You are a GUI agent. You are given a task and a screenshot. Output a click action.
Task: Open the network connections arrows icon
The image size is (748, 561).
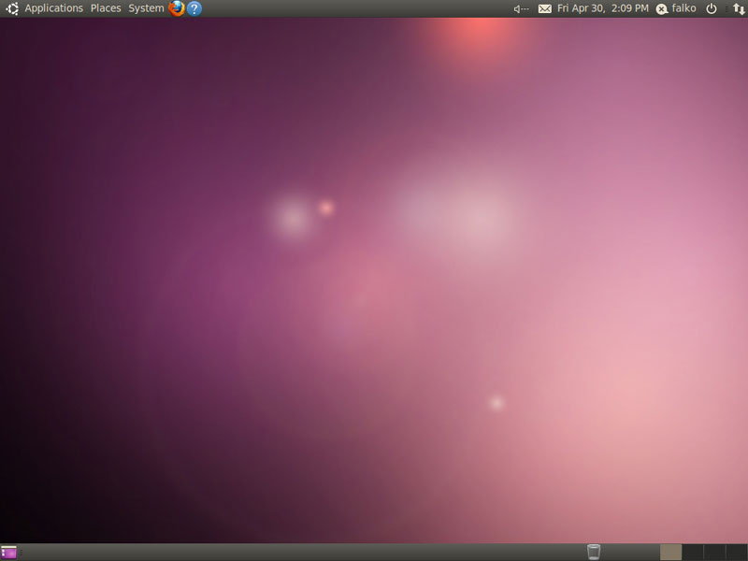(739, 8)
